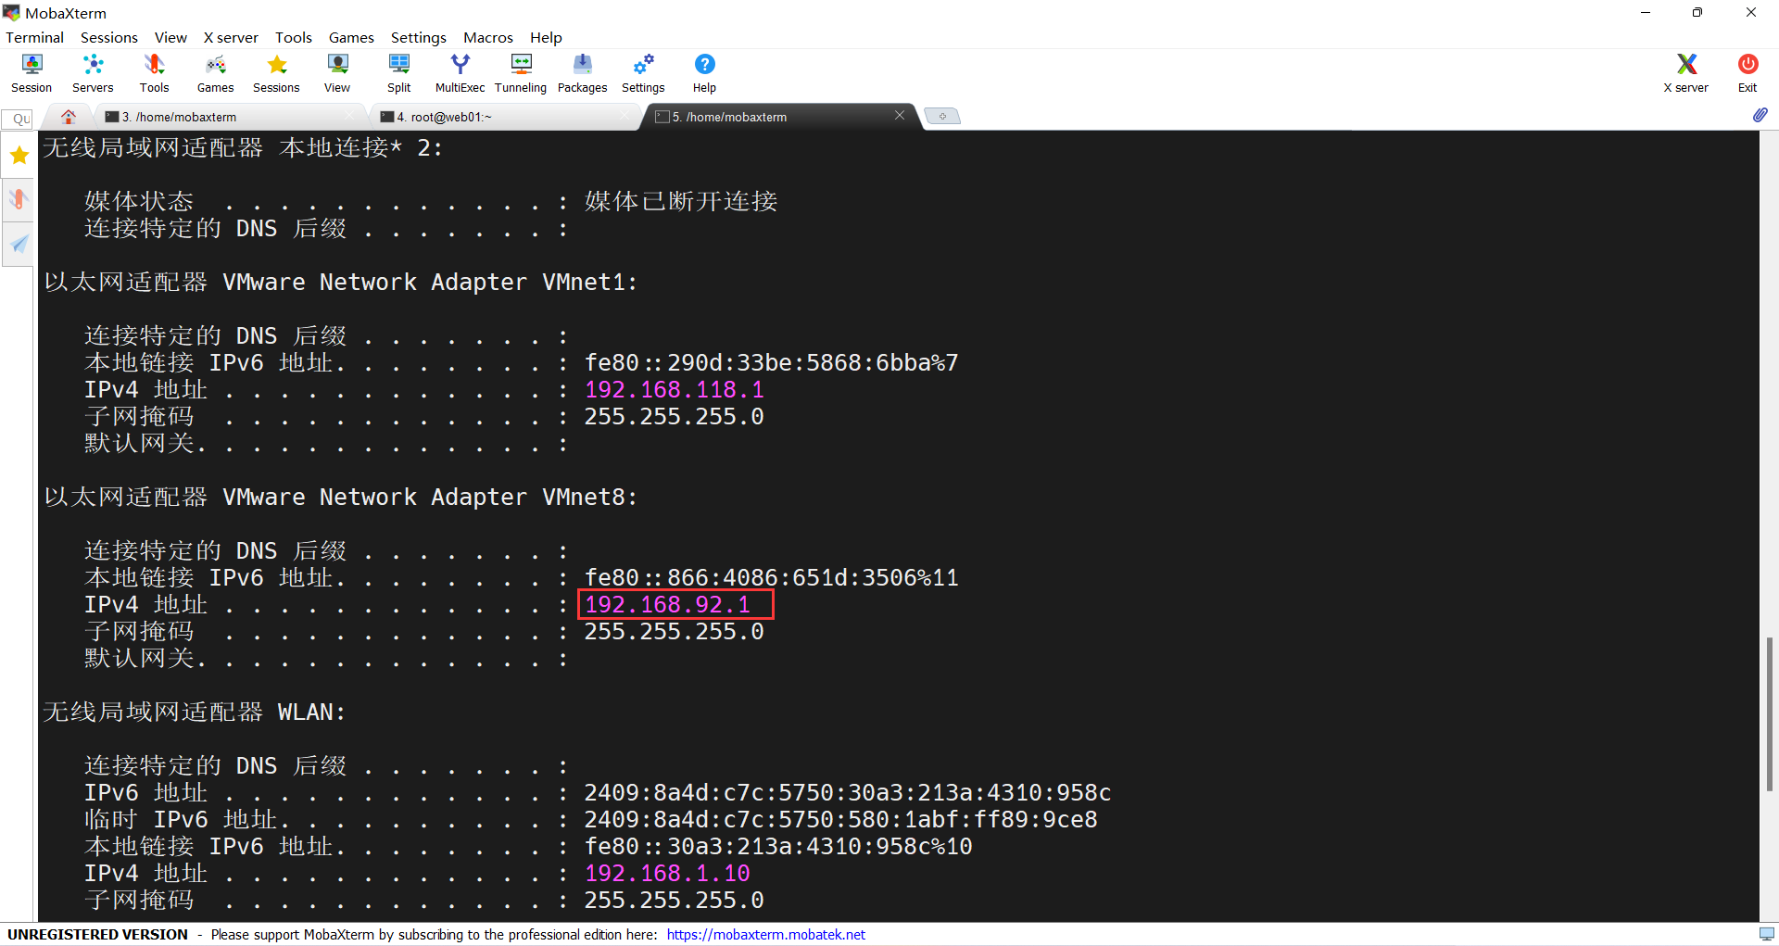This screenshot has width=1779, height=946.
Task: Click the IP address 192.168.118.1
Action: tap(674, 389)
